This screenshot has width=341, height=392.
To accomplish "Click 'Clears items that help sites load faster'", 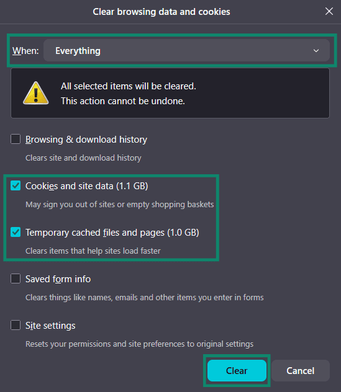I will coord(93,251).
